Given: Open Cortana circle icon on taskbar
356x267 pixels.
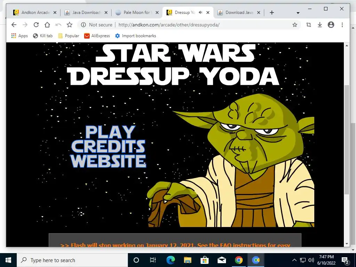Looking at the screenshot, I should 136,260.
